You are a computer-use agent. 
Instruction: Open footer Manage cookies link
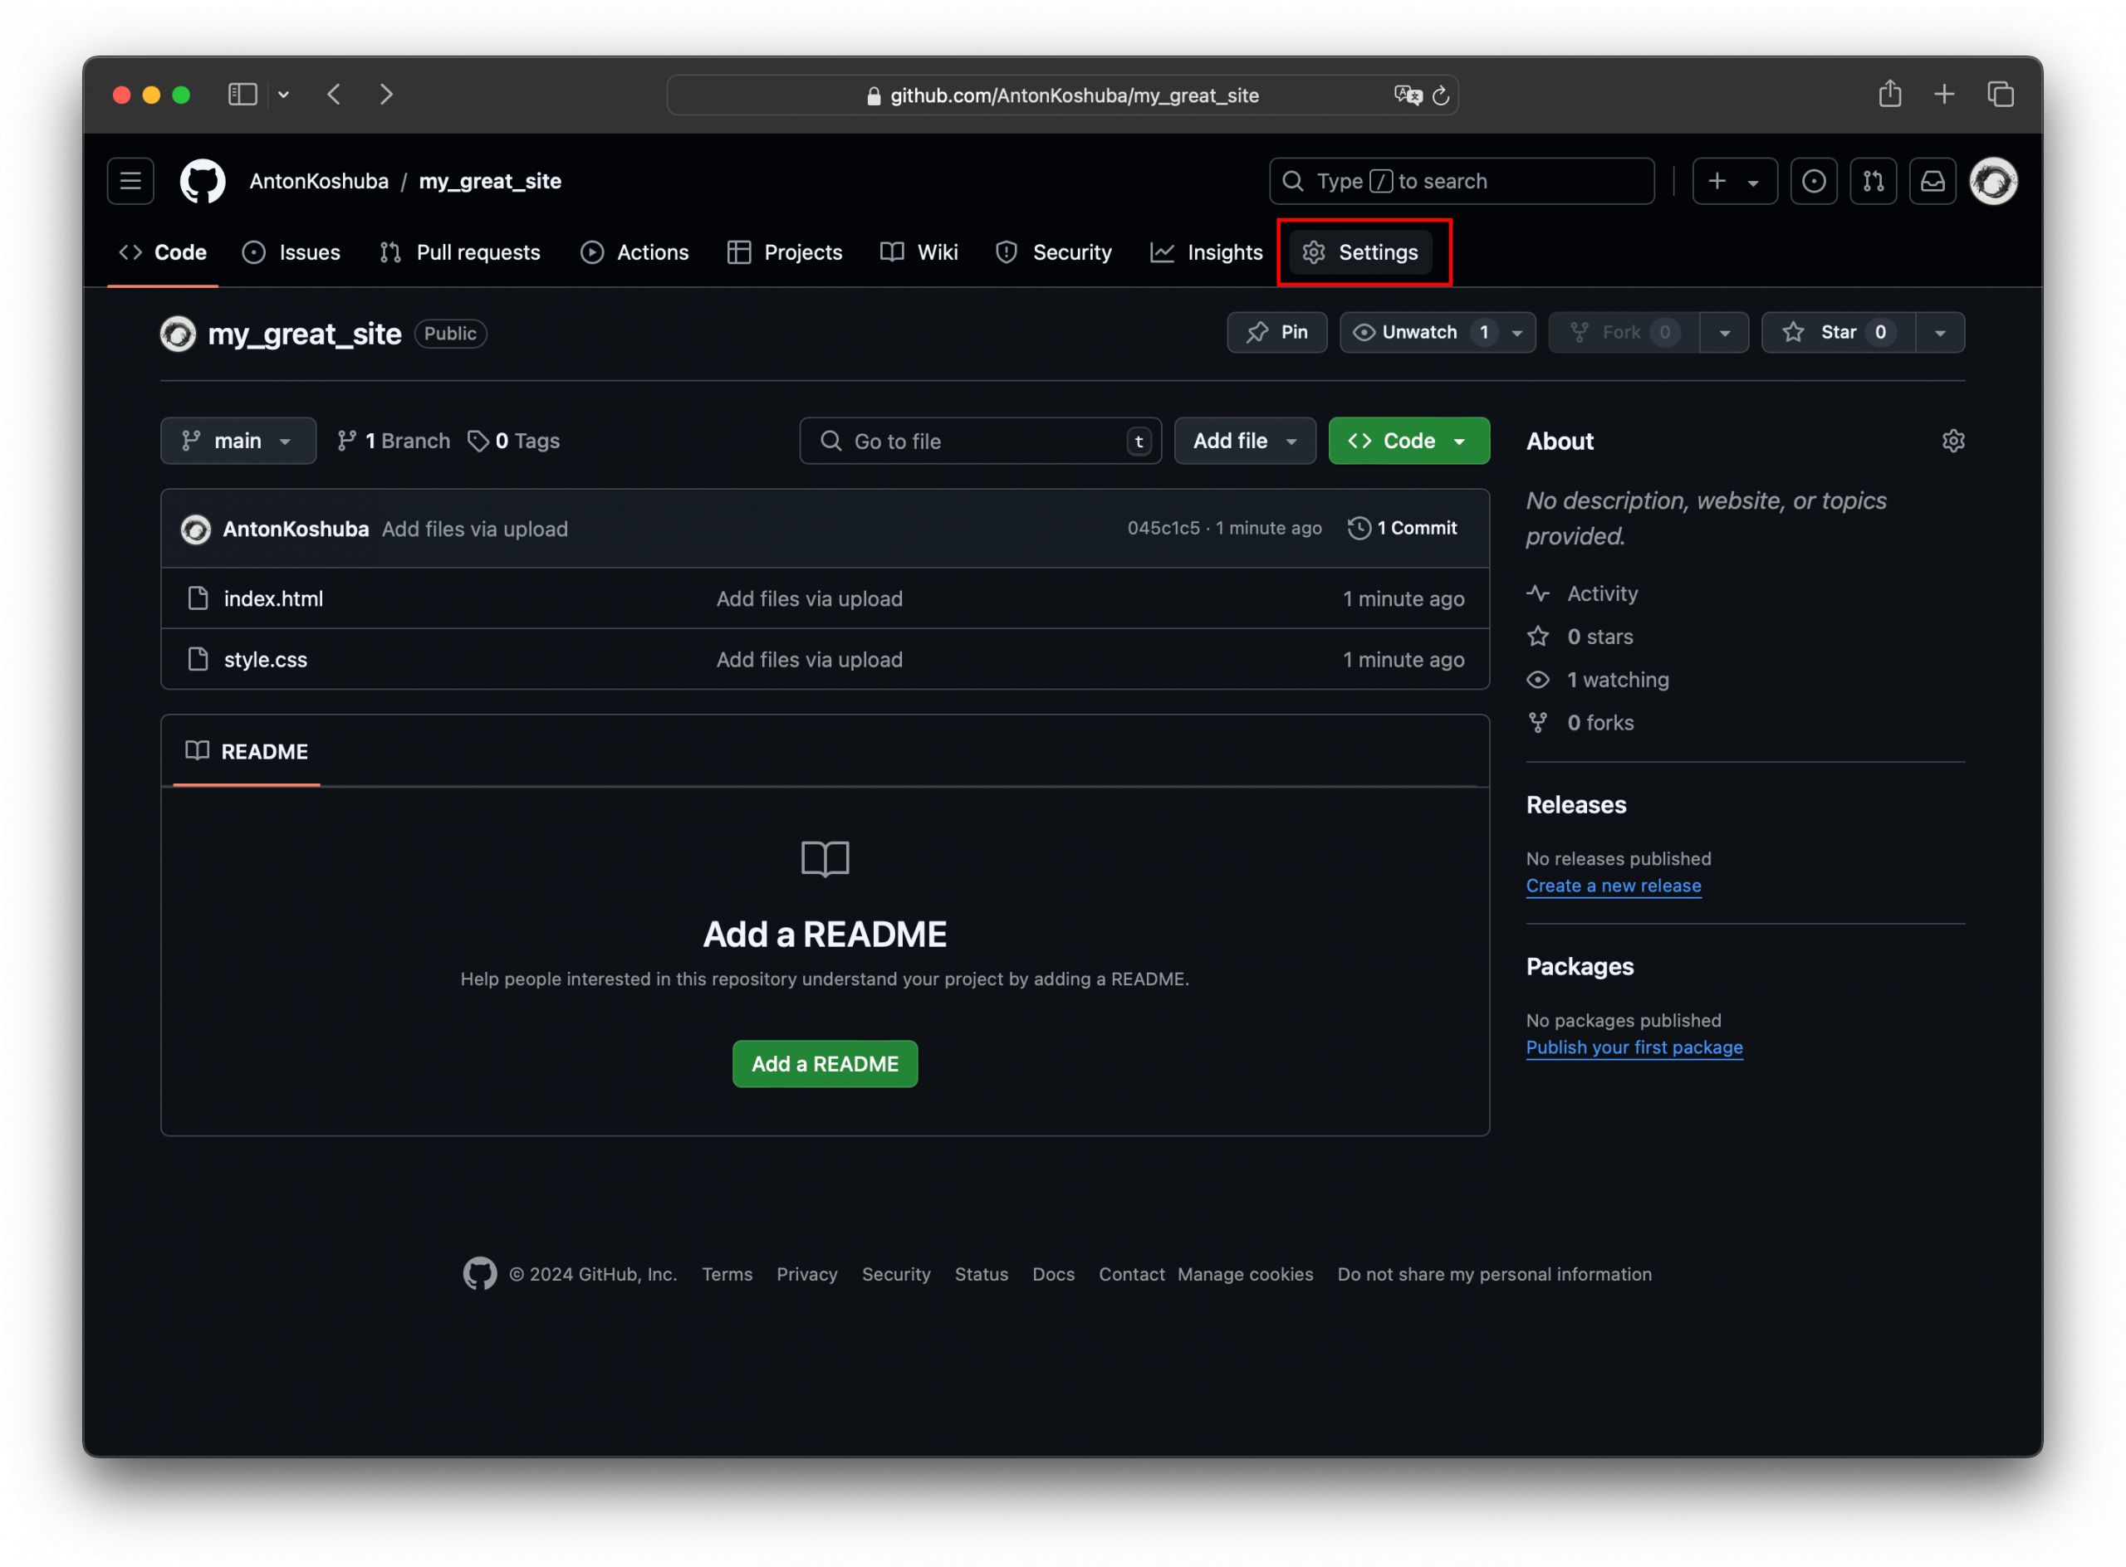1245,1275
